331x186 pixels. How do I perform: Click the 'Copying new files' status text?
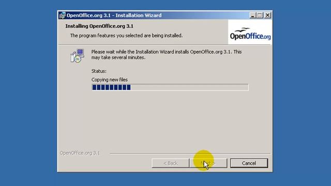pyautogui.click(x=109, y=80)
